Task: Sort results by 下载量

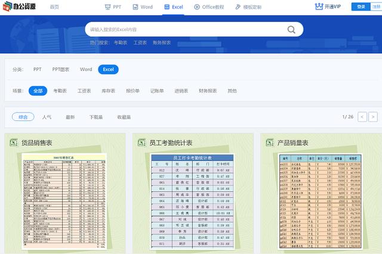Action: [x=96, y=117]
